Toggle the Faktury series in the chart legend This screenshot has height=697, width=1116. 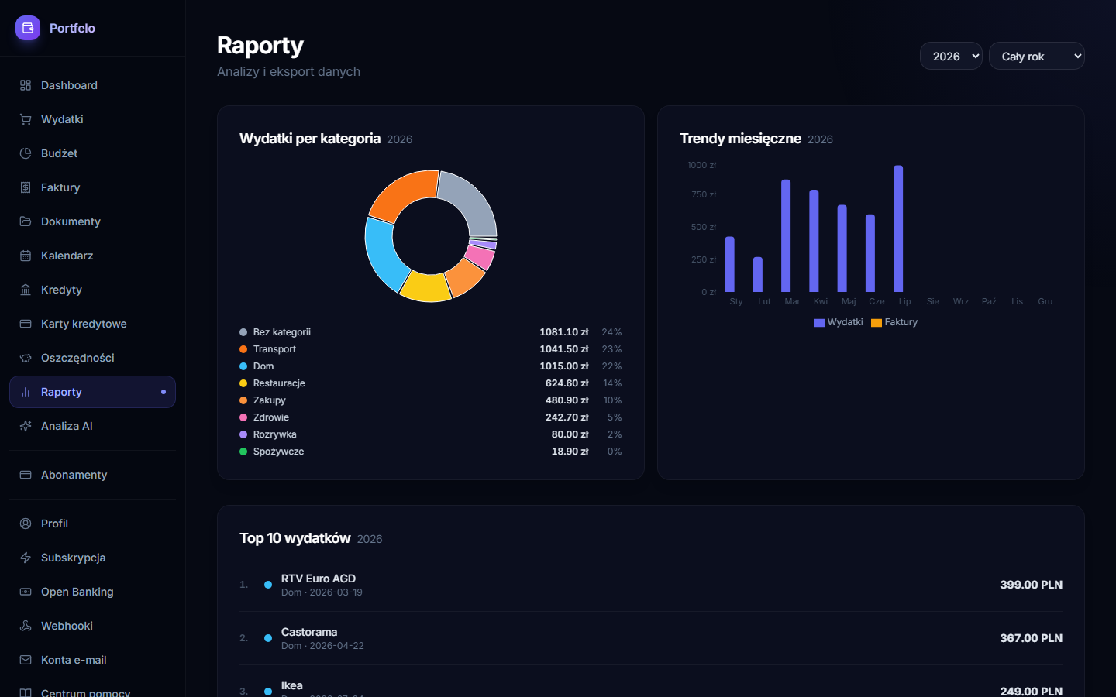click(x=894, y=322)
